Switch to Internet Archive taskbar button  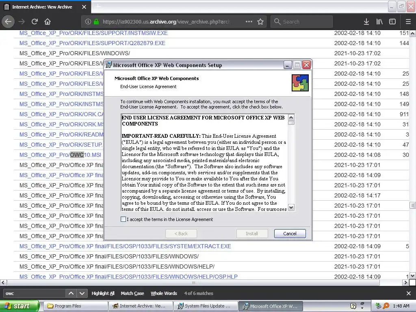(x=141, y=306)
